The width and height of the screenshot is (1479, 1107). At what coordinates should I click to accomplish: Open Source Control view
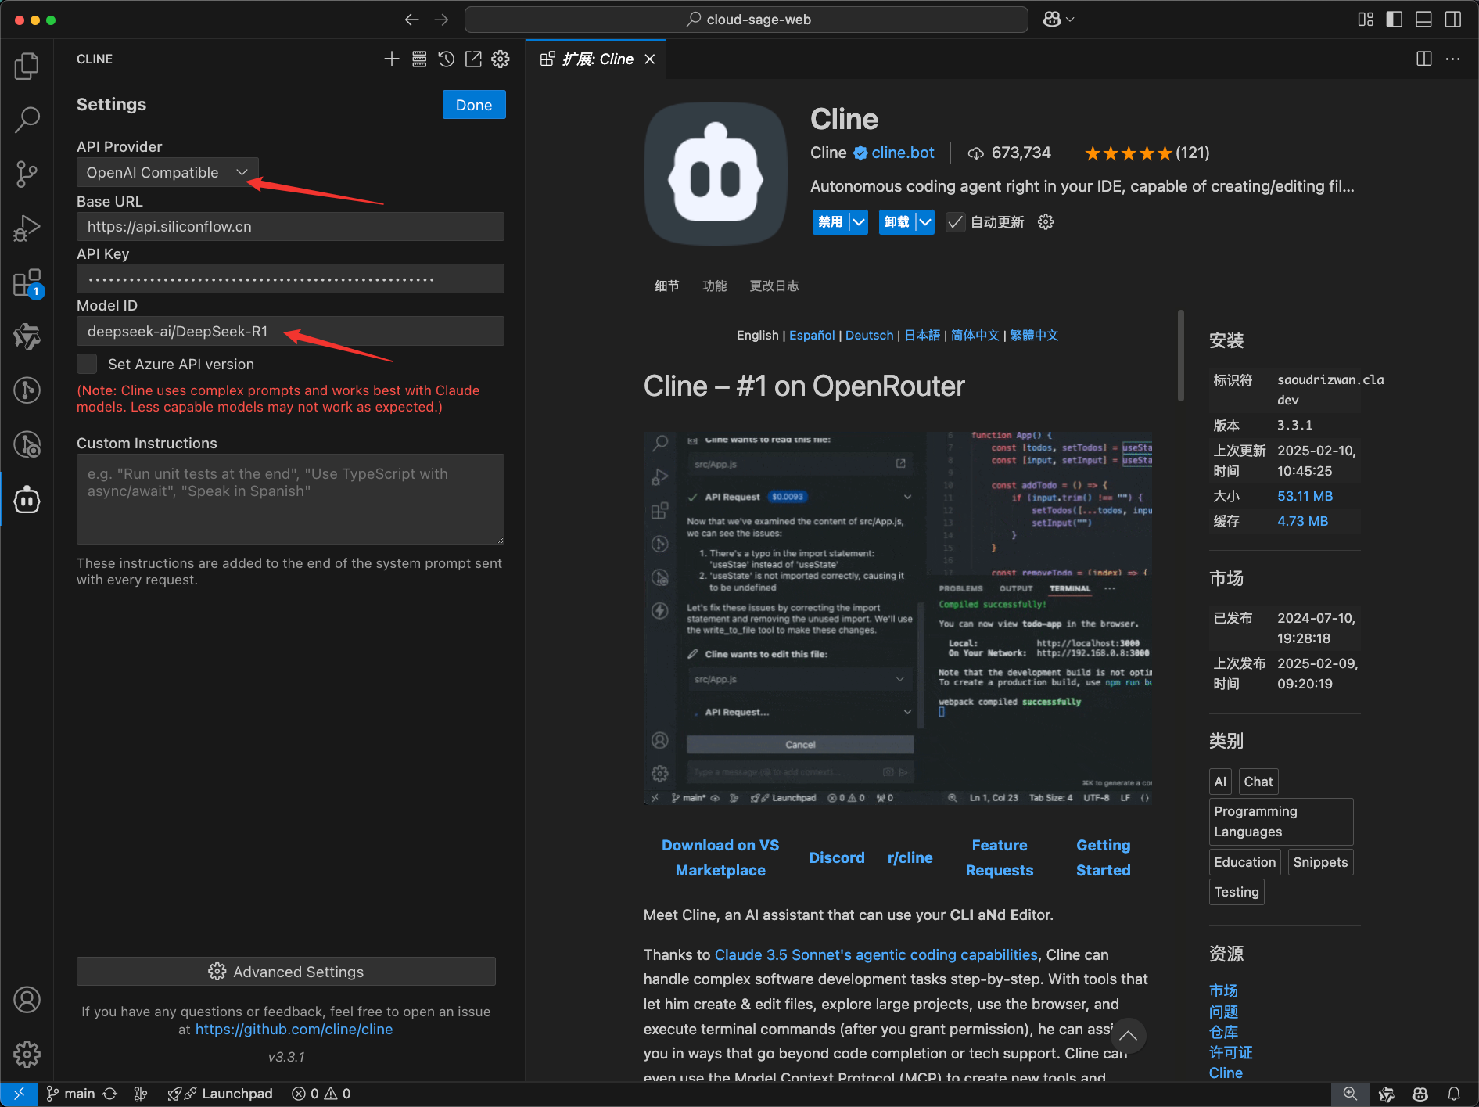(27, 174)
